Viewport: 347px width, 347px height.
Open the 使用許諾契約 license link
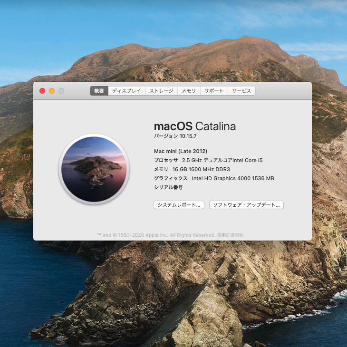231,235
